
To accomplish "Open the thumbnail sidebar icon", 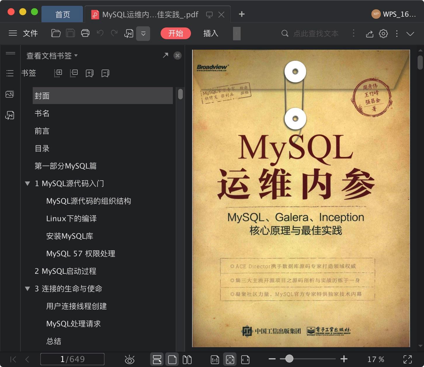I will pyautogui.click(x=10, y=94).
